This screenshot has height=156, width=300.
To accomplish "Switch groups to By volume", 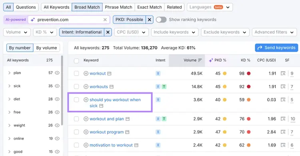I will coord(46,48).
